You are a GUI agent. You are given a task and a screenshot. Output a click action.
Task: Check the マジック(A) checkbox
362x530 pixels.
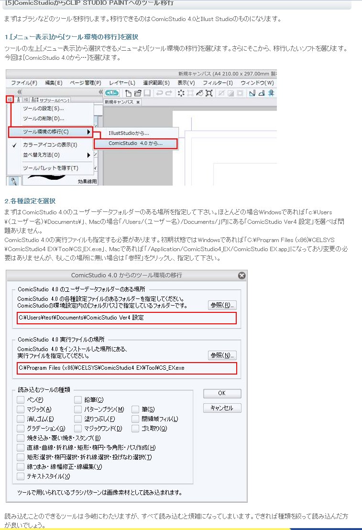pos(21,409)
